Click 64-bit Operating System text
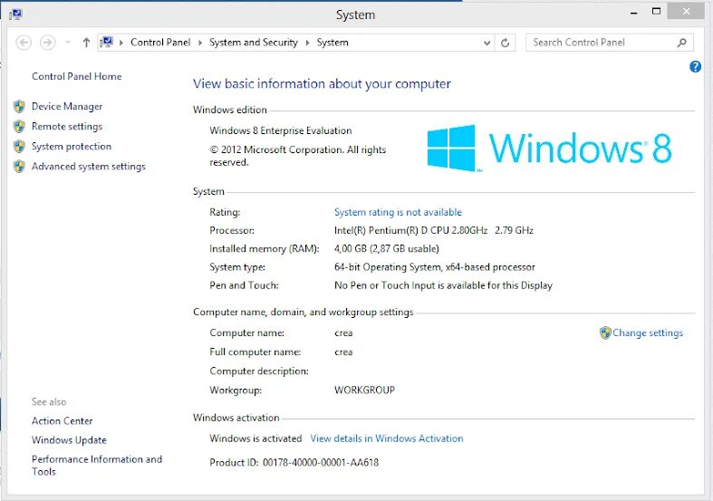713x501 pixels. tap(434, 267)
